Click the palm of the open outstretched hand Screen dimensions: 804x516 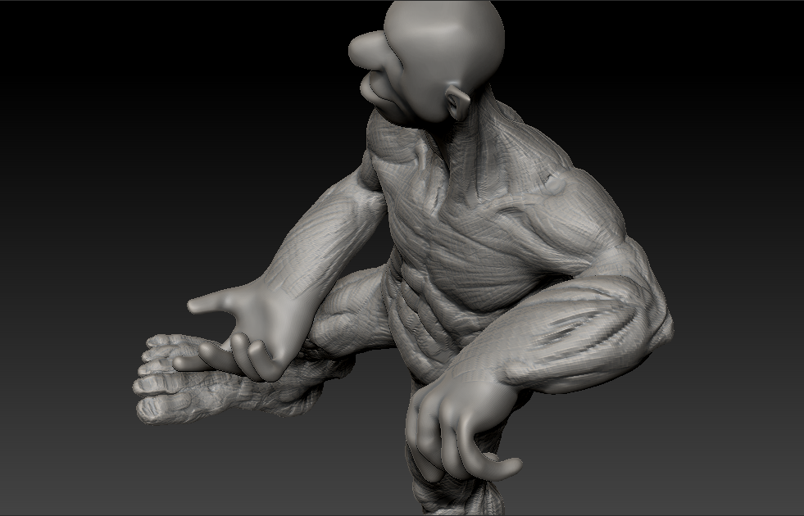tap(262, 319)
